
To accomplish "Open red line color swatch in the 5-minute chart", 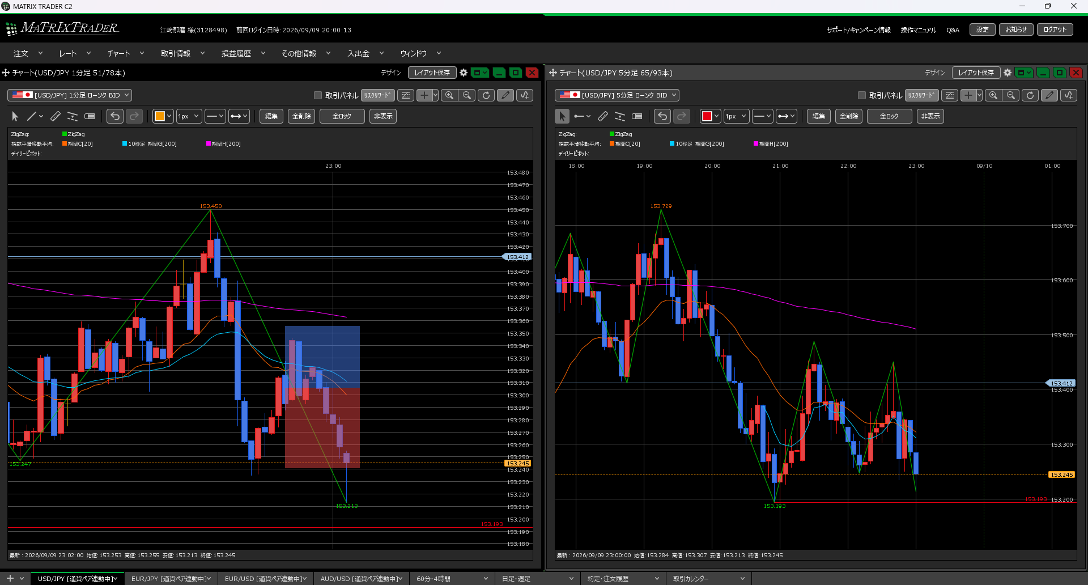I will point(710,116).
